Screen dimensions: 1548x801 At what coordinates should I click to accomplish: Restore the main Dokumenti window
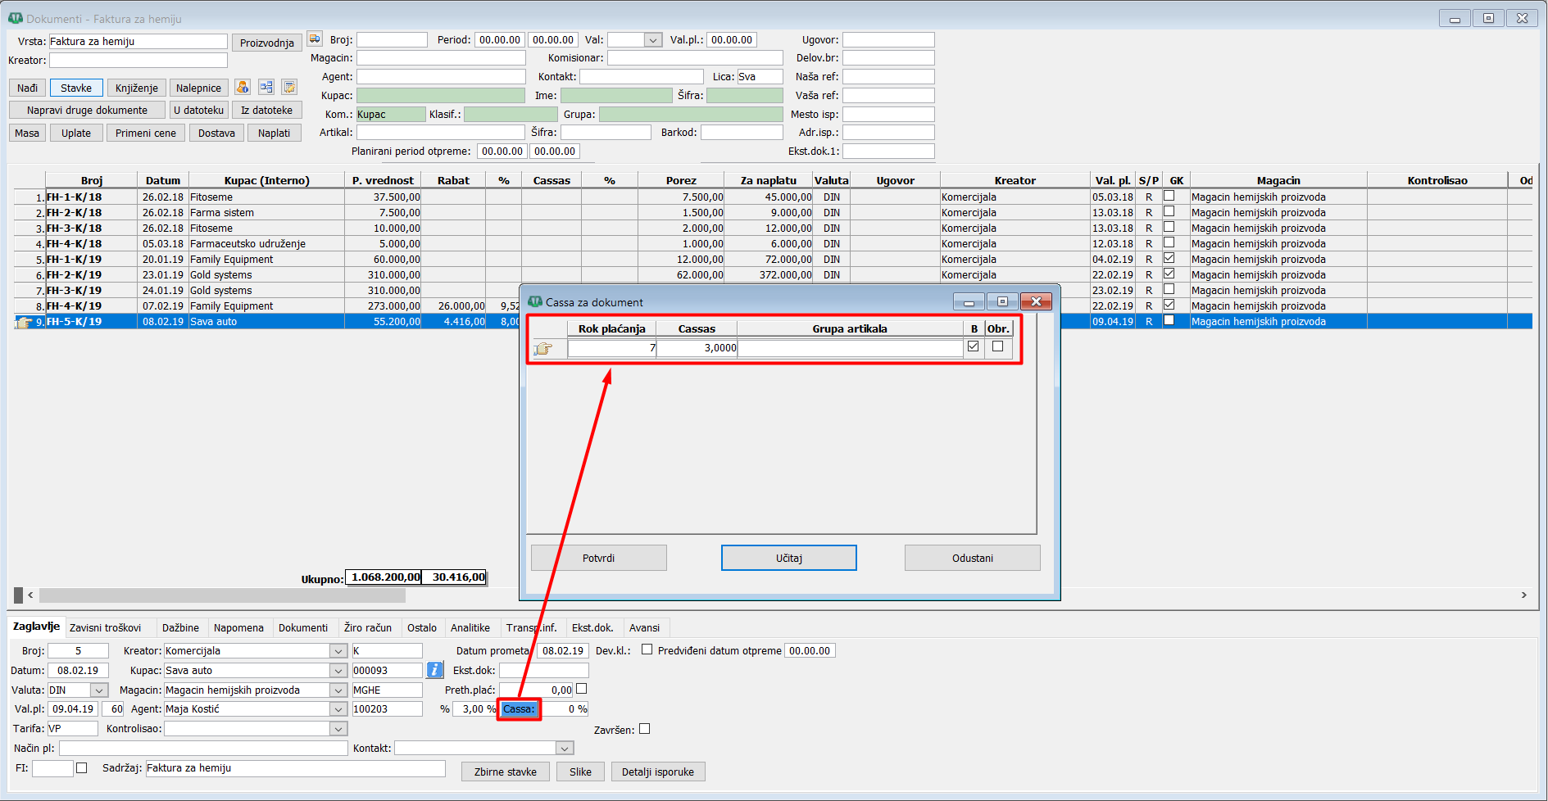pos(1488,18)
